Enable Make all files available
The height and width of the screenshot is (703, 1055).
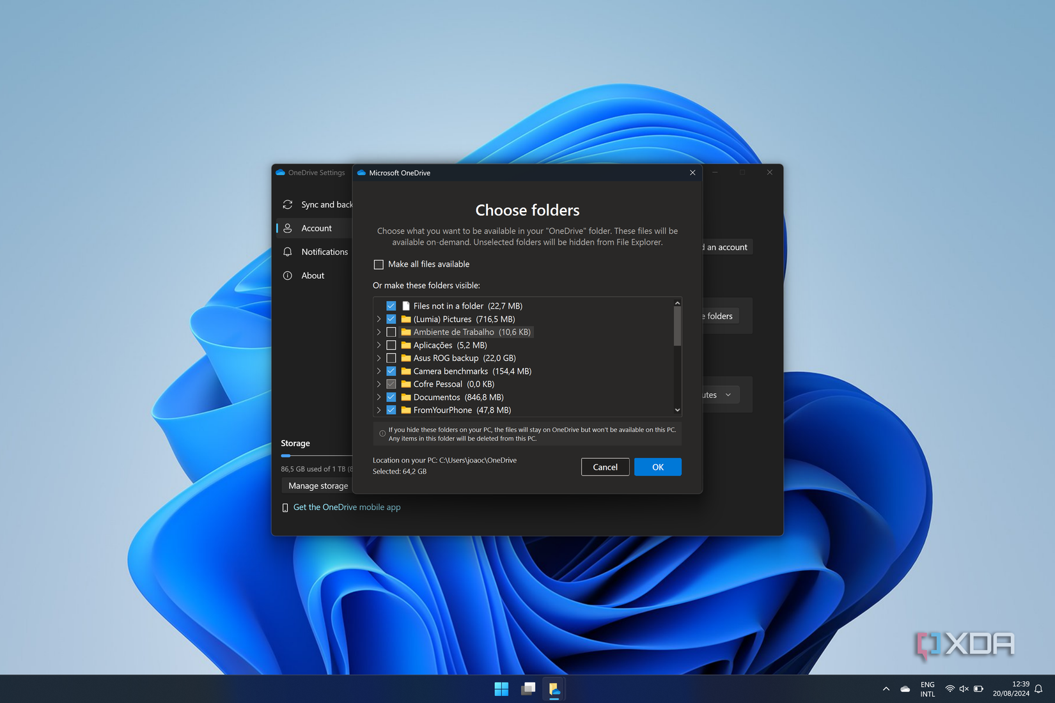(x=379, y=264)
